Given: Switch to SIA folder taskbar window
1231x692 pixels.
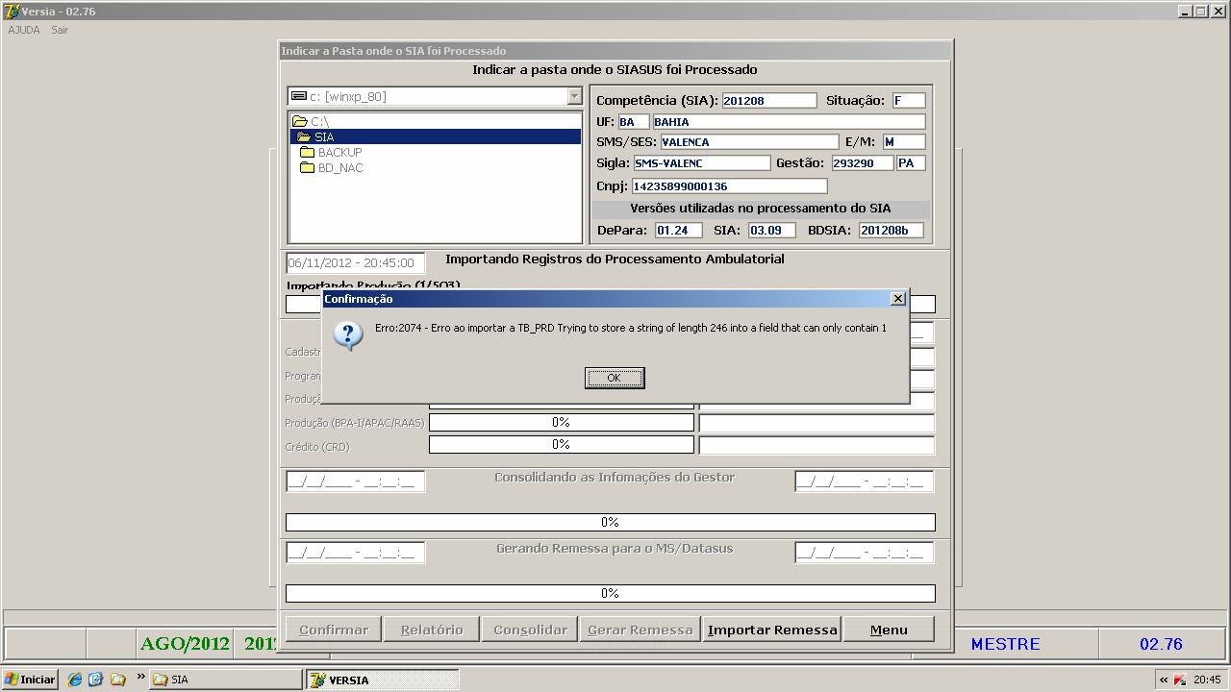Looking at the screenshot, I should [x=226, y=680].
